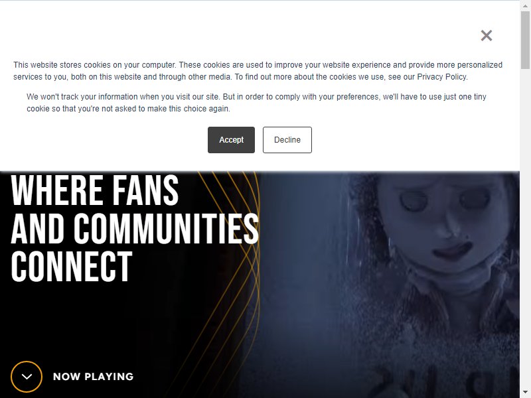Image resolution: width=531 pixels, height=398 pixels.
Task: Select the NOW PLAYING label
Action: click(x=93, y=376)
